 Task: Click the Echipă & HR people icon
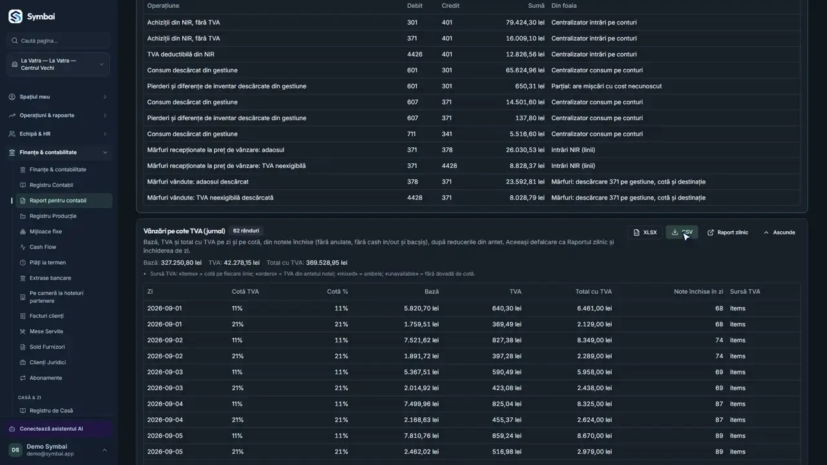pos(12,134)
